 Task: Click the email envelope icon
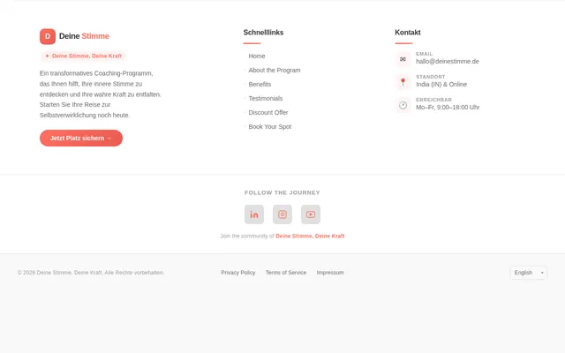(x=403, y=59)
